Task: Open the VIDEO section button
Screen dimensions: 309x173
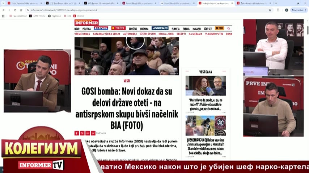Action: [219, 28]
